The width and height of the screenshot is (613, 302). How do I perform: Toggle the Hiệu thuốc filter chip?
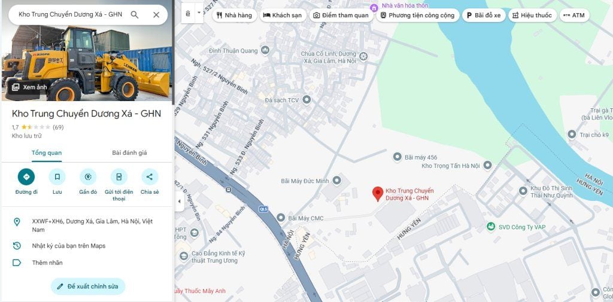point(532,16)
